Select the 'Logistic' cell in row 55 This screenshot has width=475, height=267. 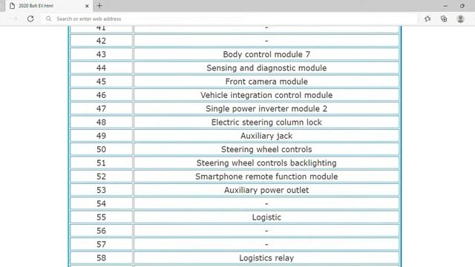tap(266, 217)
